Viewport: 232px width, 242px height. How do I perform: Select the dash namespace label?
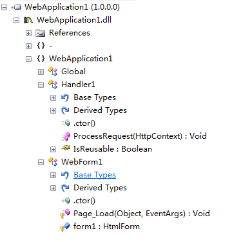[50, 46]
